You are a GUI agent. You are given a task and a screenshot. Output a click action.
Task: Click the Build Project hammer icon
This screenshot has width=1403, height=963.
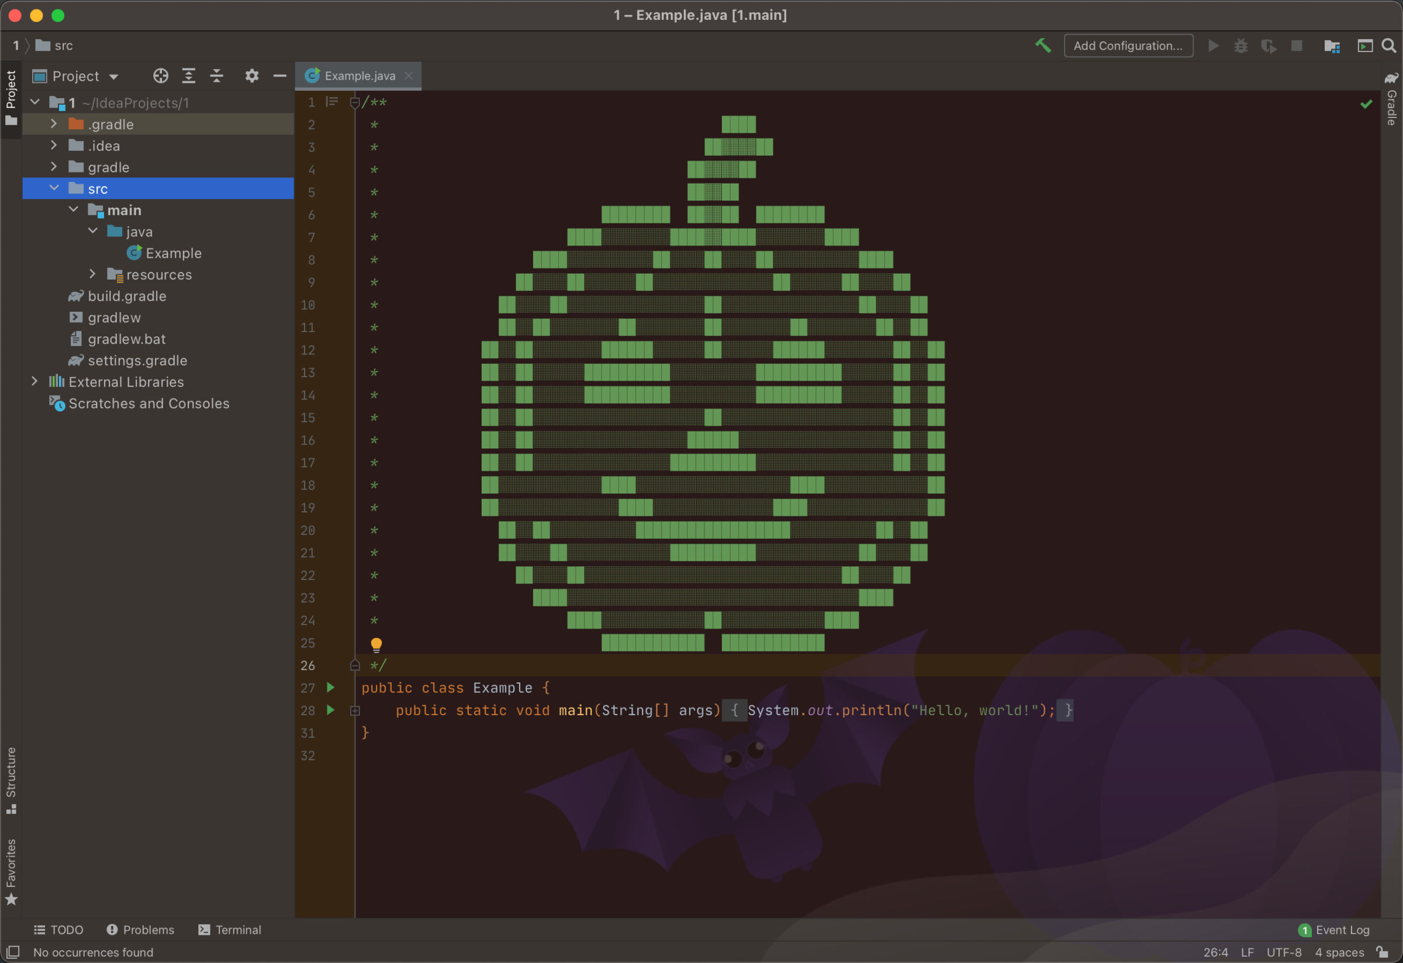[x=1042, y=45]
